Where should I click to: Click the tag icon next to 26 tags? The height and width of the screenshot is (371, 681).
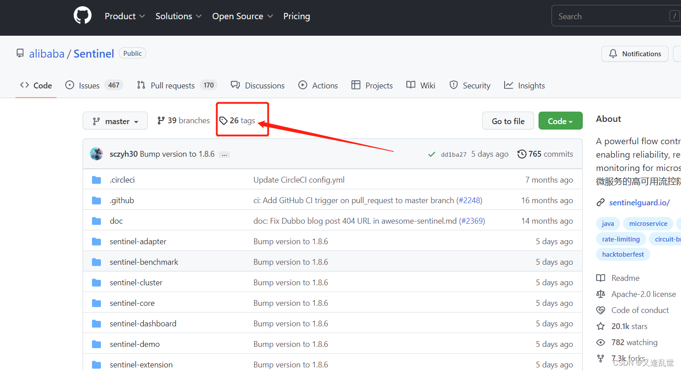point(223,121)
